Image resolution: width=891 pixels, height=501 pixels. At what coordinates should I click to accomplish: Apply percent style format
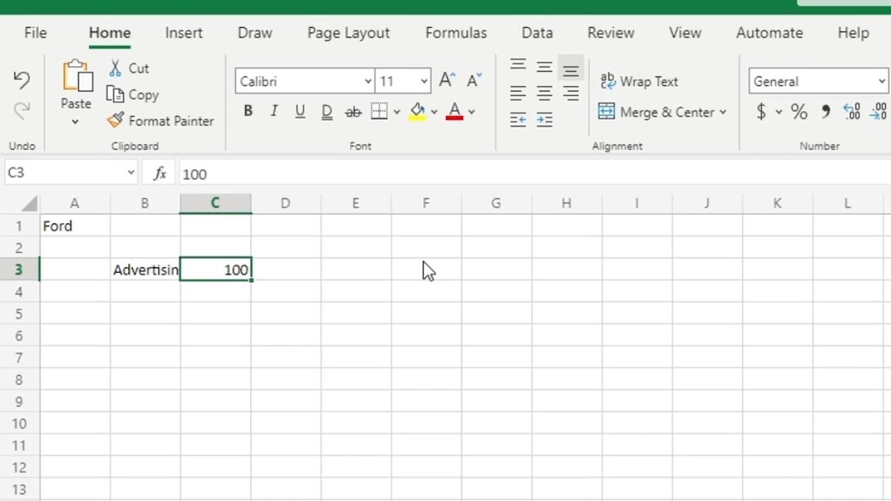click(x=799, y=111)
